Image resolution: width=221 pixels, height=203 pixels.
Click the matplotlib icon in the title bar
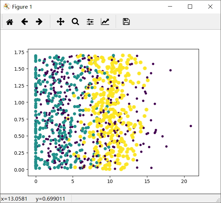click(x=7, y=7)
